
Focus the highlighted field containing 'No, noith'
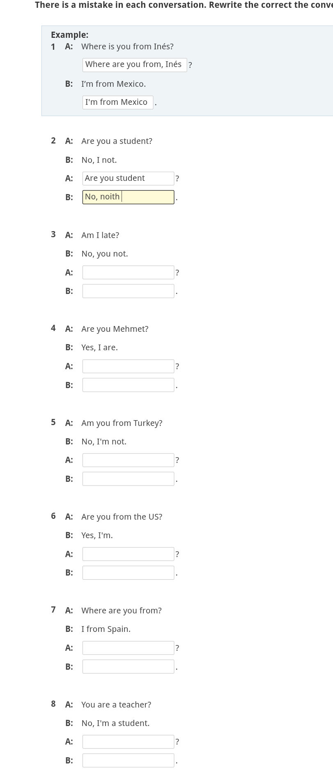tap(128, 197)
